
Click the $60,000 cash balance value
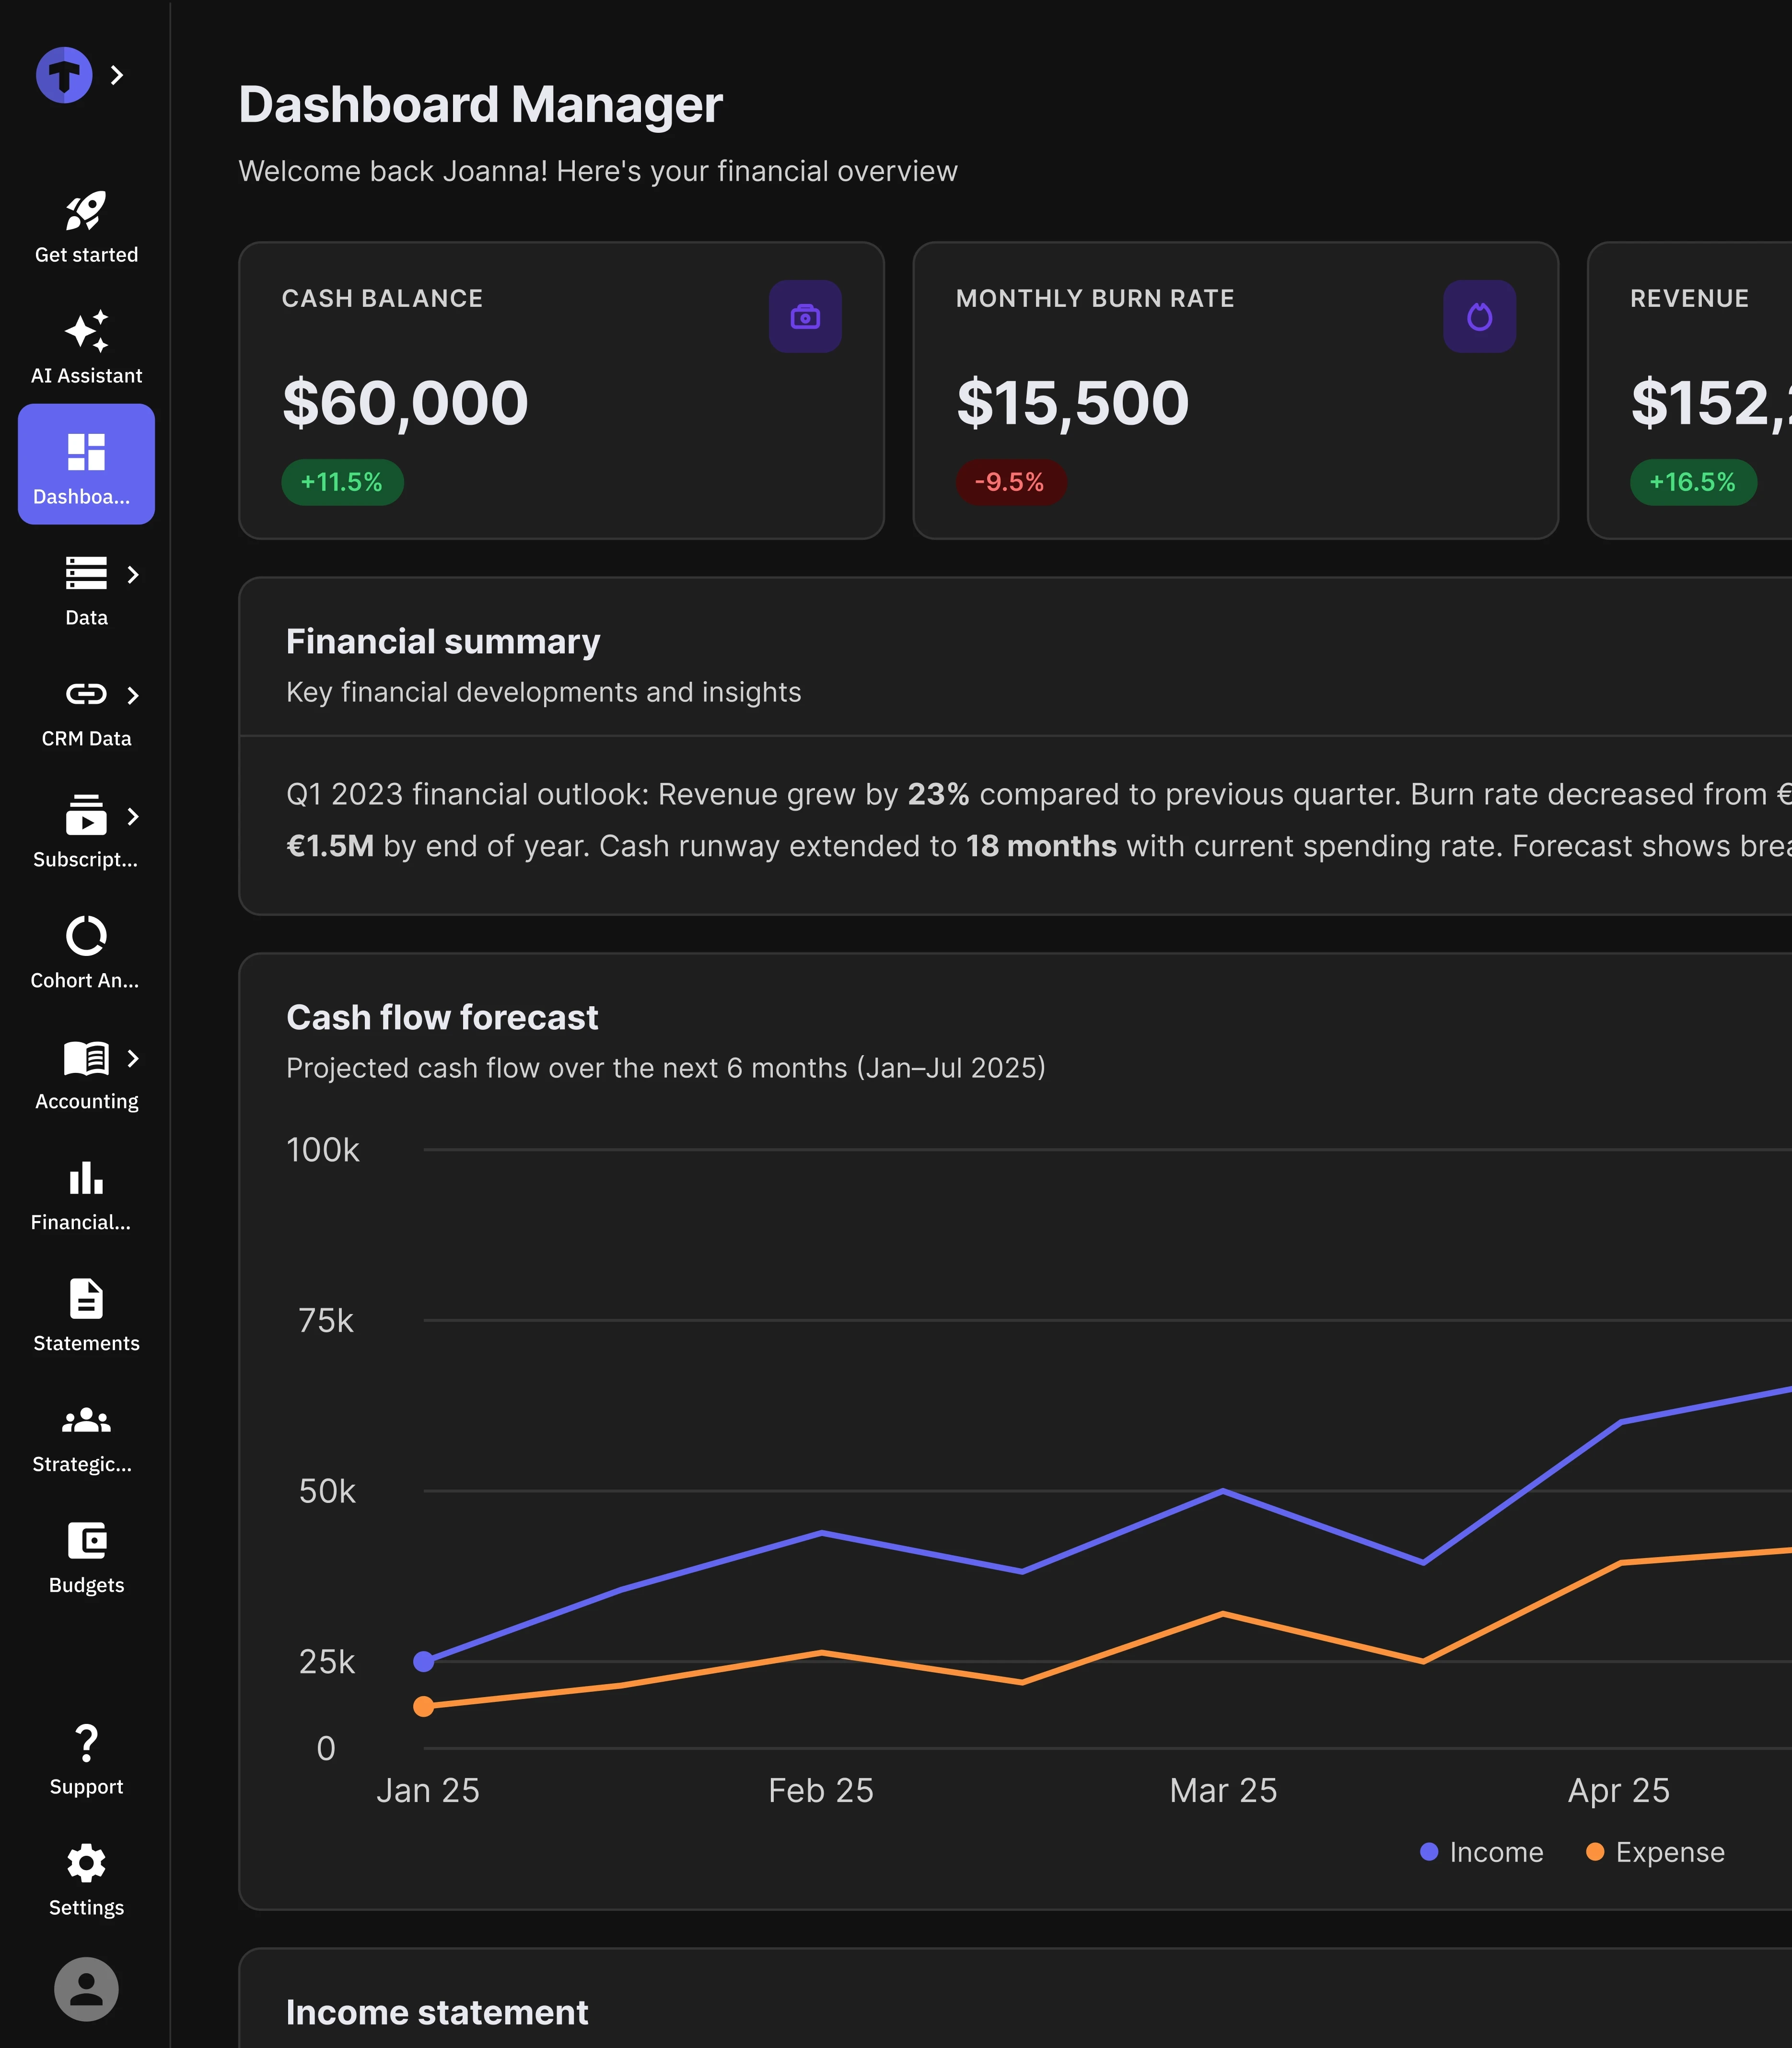pyautogui.click(x=405, y=403)
